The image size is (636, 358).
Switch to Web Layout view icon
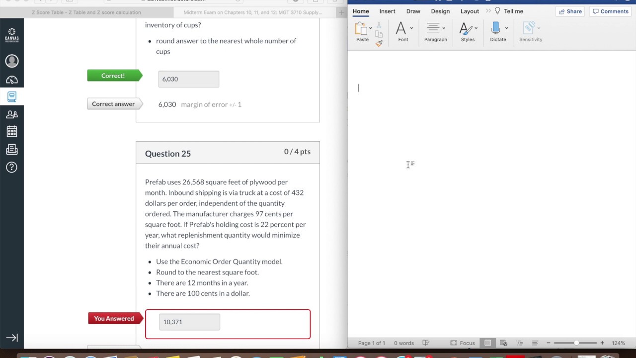pos(504,343)
